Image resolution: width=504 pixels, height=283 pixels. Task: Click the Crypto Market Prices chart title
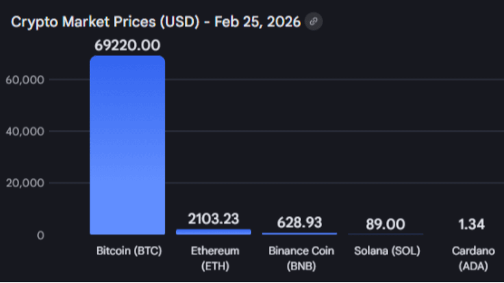coord(156,22)
